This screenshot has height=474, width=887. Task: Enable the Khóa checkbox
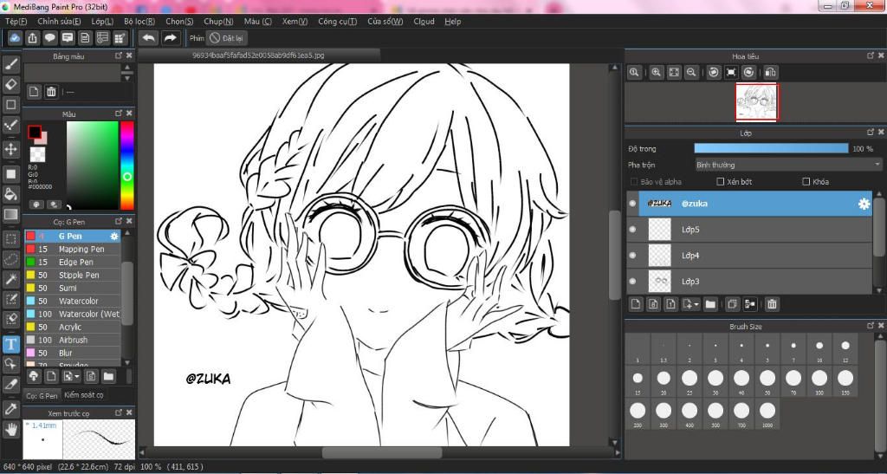[x=806, y=182]
